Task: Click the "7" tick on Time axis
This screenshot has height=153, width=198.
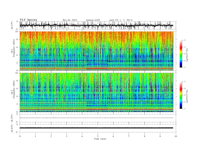Action: point(129,136)
